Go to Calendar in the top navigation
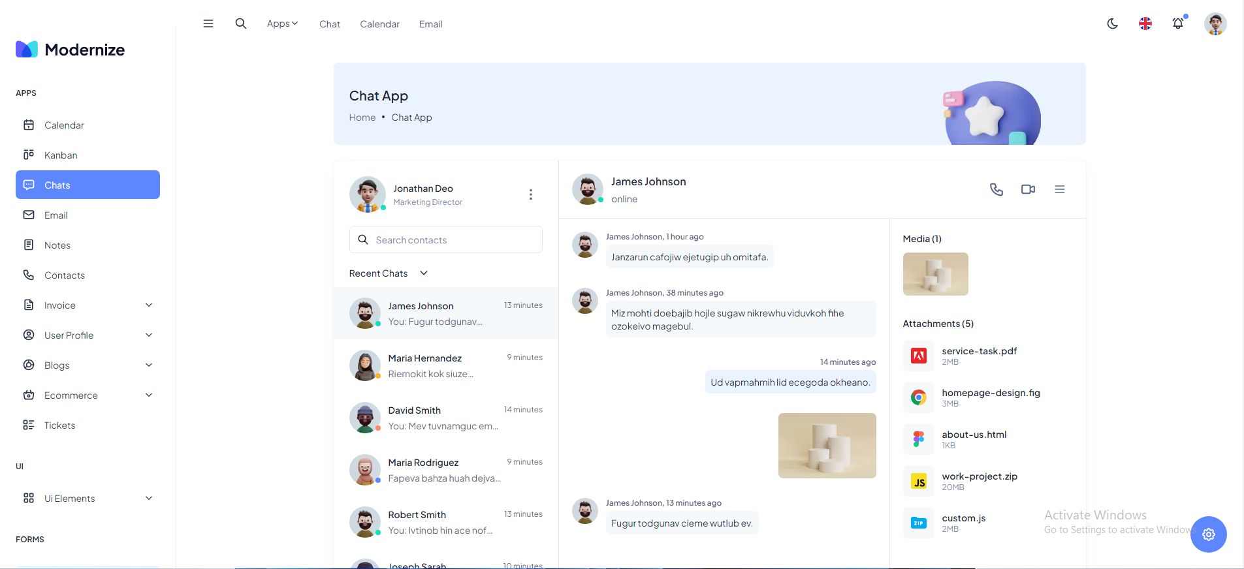The image size is (1244, 569). pyautogui.click(x=379, y=24)
